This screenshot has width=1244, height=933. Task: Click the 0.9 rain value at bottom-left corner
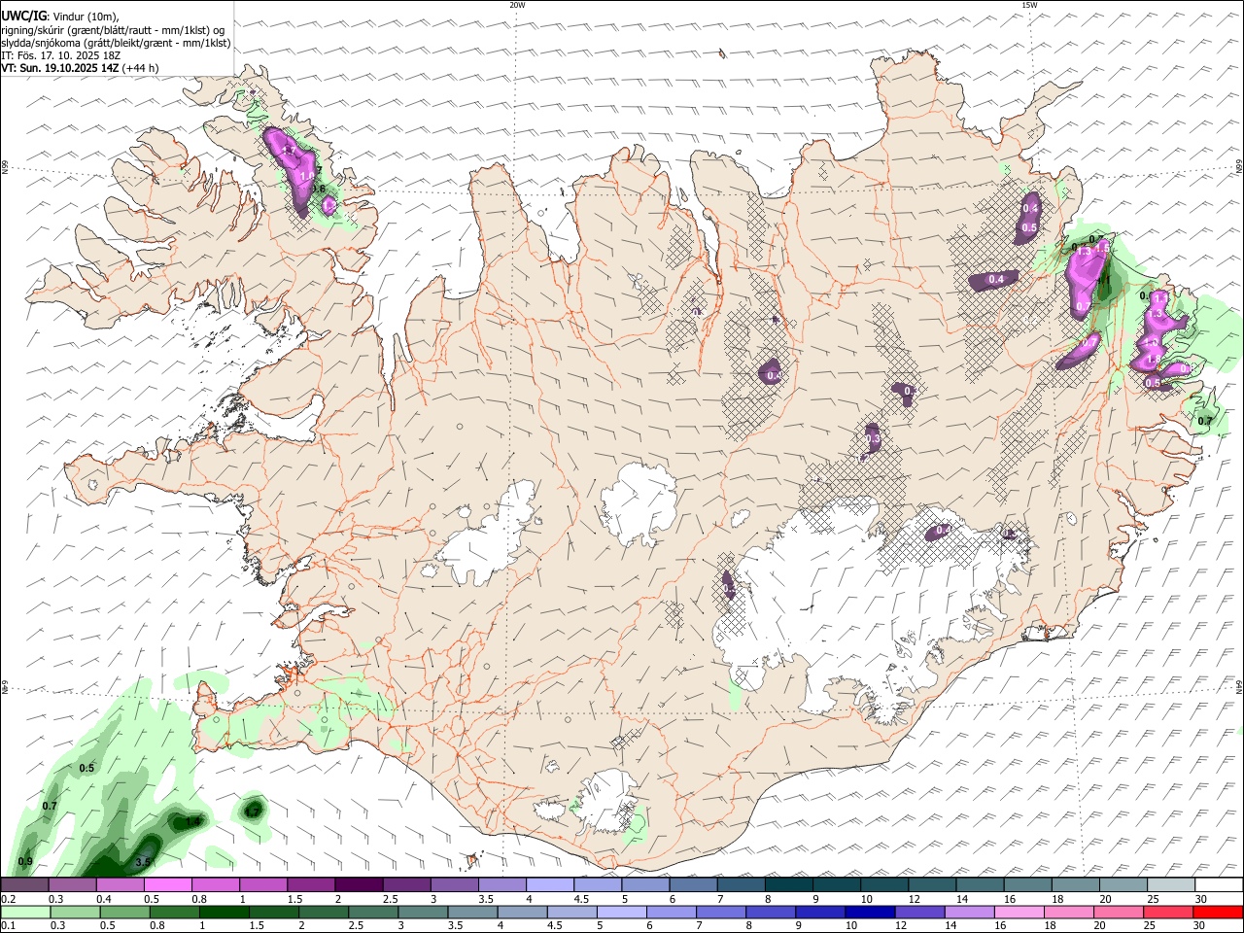[x=25, y=862]
